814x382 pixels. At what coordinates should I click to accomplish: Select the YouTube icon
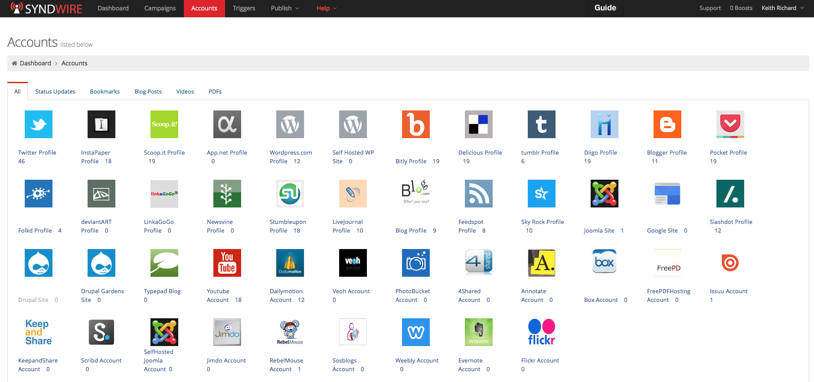pyautogui.click(x=227, y=263)
